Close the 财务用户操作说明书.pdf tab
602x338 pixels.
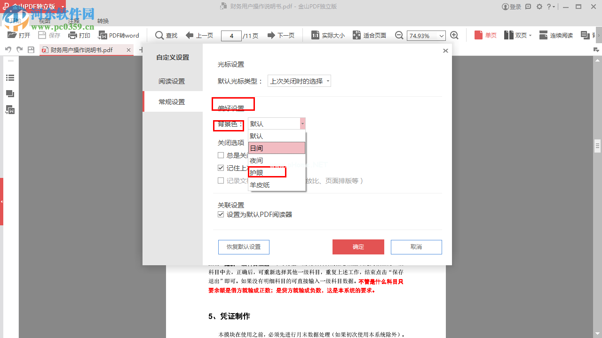pos(128,49)
